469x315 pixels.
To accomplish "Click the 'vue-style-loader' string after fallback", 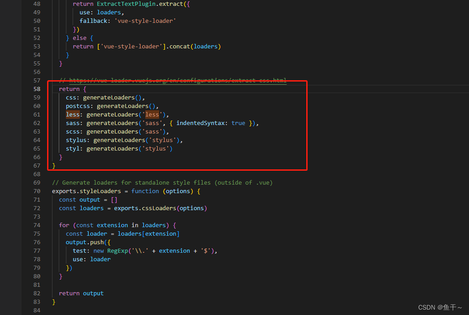I will click(145, 21).
